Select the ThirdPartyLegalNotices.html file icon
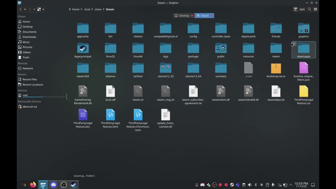The width and height of the screenshot is (336, 189). pyautogui.click(x=110, y=115)
